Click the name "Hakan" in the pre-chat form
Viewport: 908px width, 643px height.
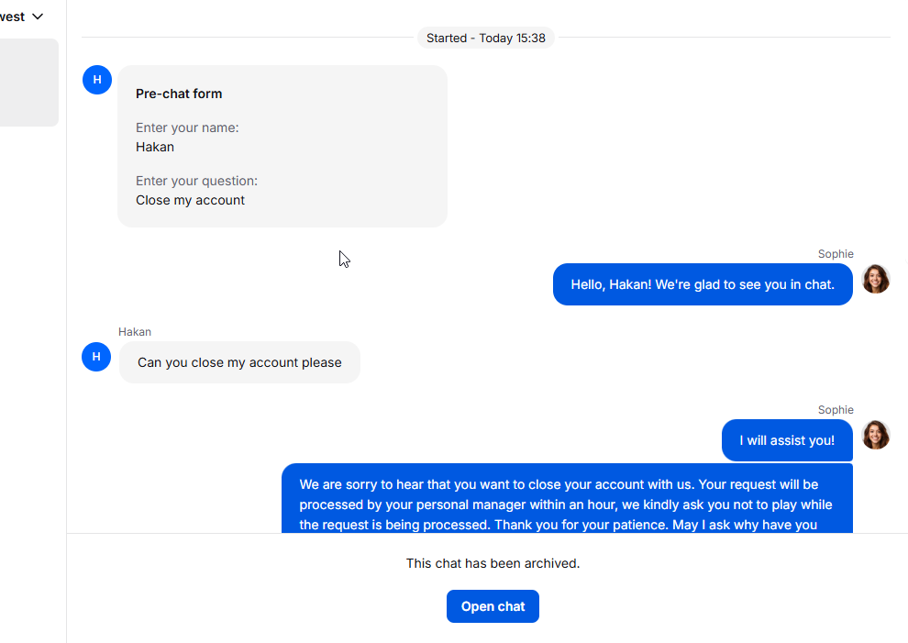[155, 147]
